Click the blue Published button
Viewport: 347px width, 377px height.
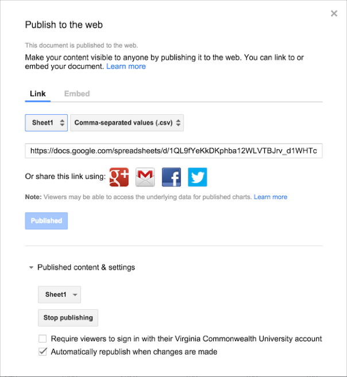[x=47, y=221]
